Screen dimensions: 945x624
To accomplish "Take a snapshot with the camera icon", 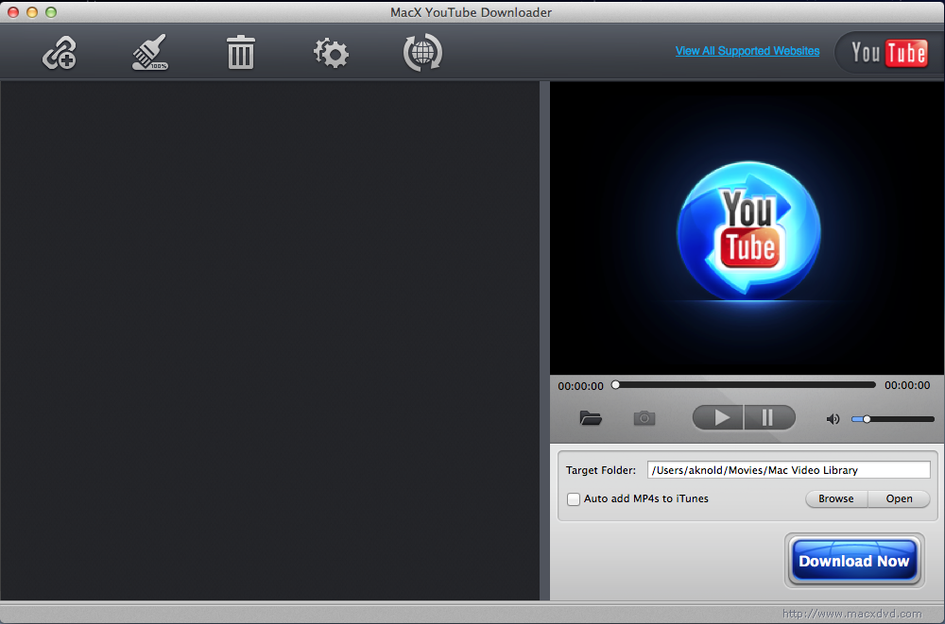I will 644,417.
